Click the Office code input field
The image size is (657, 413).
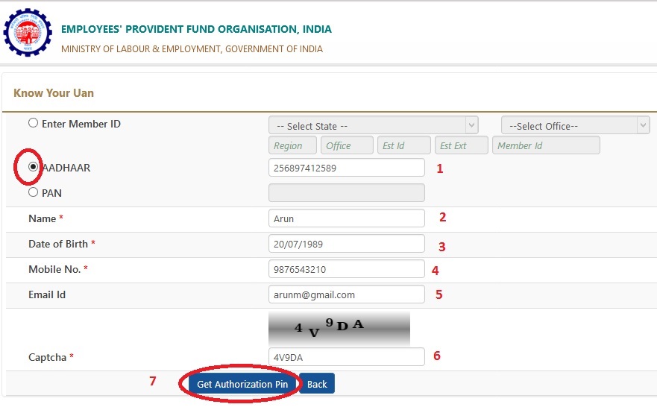click(347, 145)
